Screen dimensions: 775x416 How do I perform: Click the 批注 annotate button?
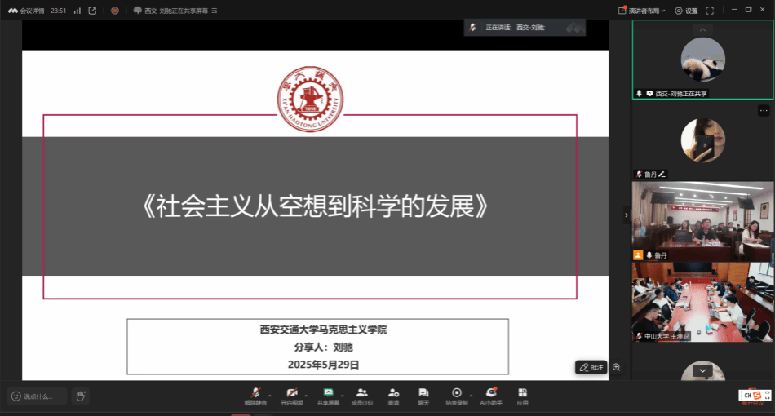pos(591,368)
